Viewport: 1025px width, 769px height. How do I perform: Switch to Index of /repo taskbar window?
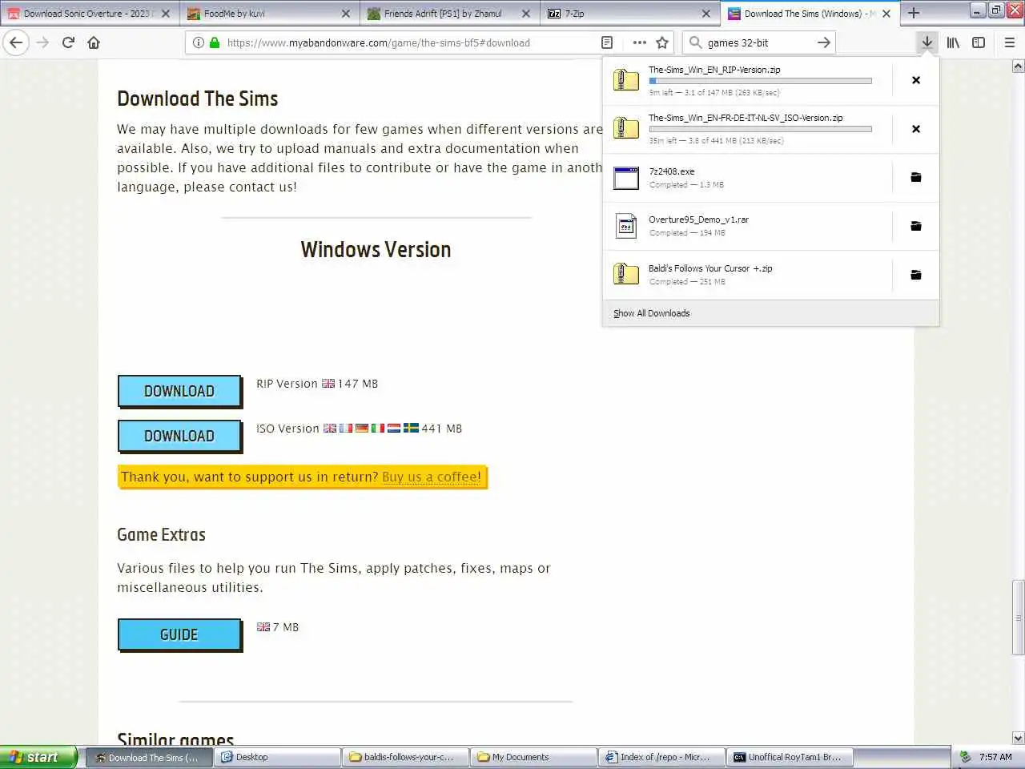point(661,757)
